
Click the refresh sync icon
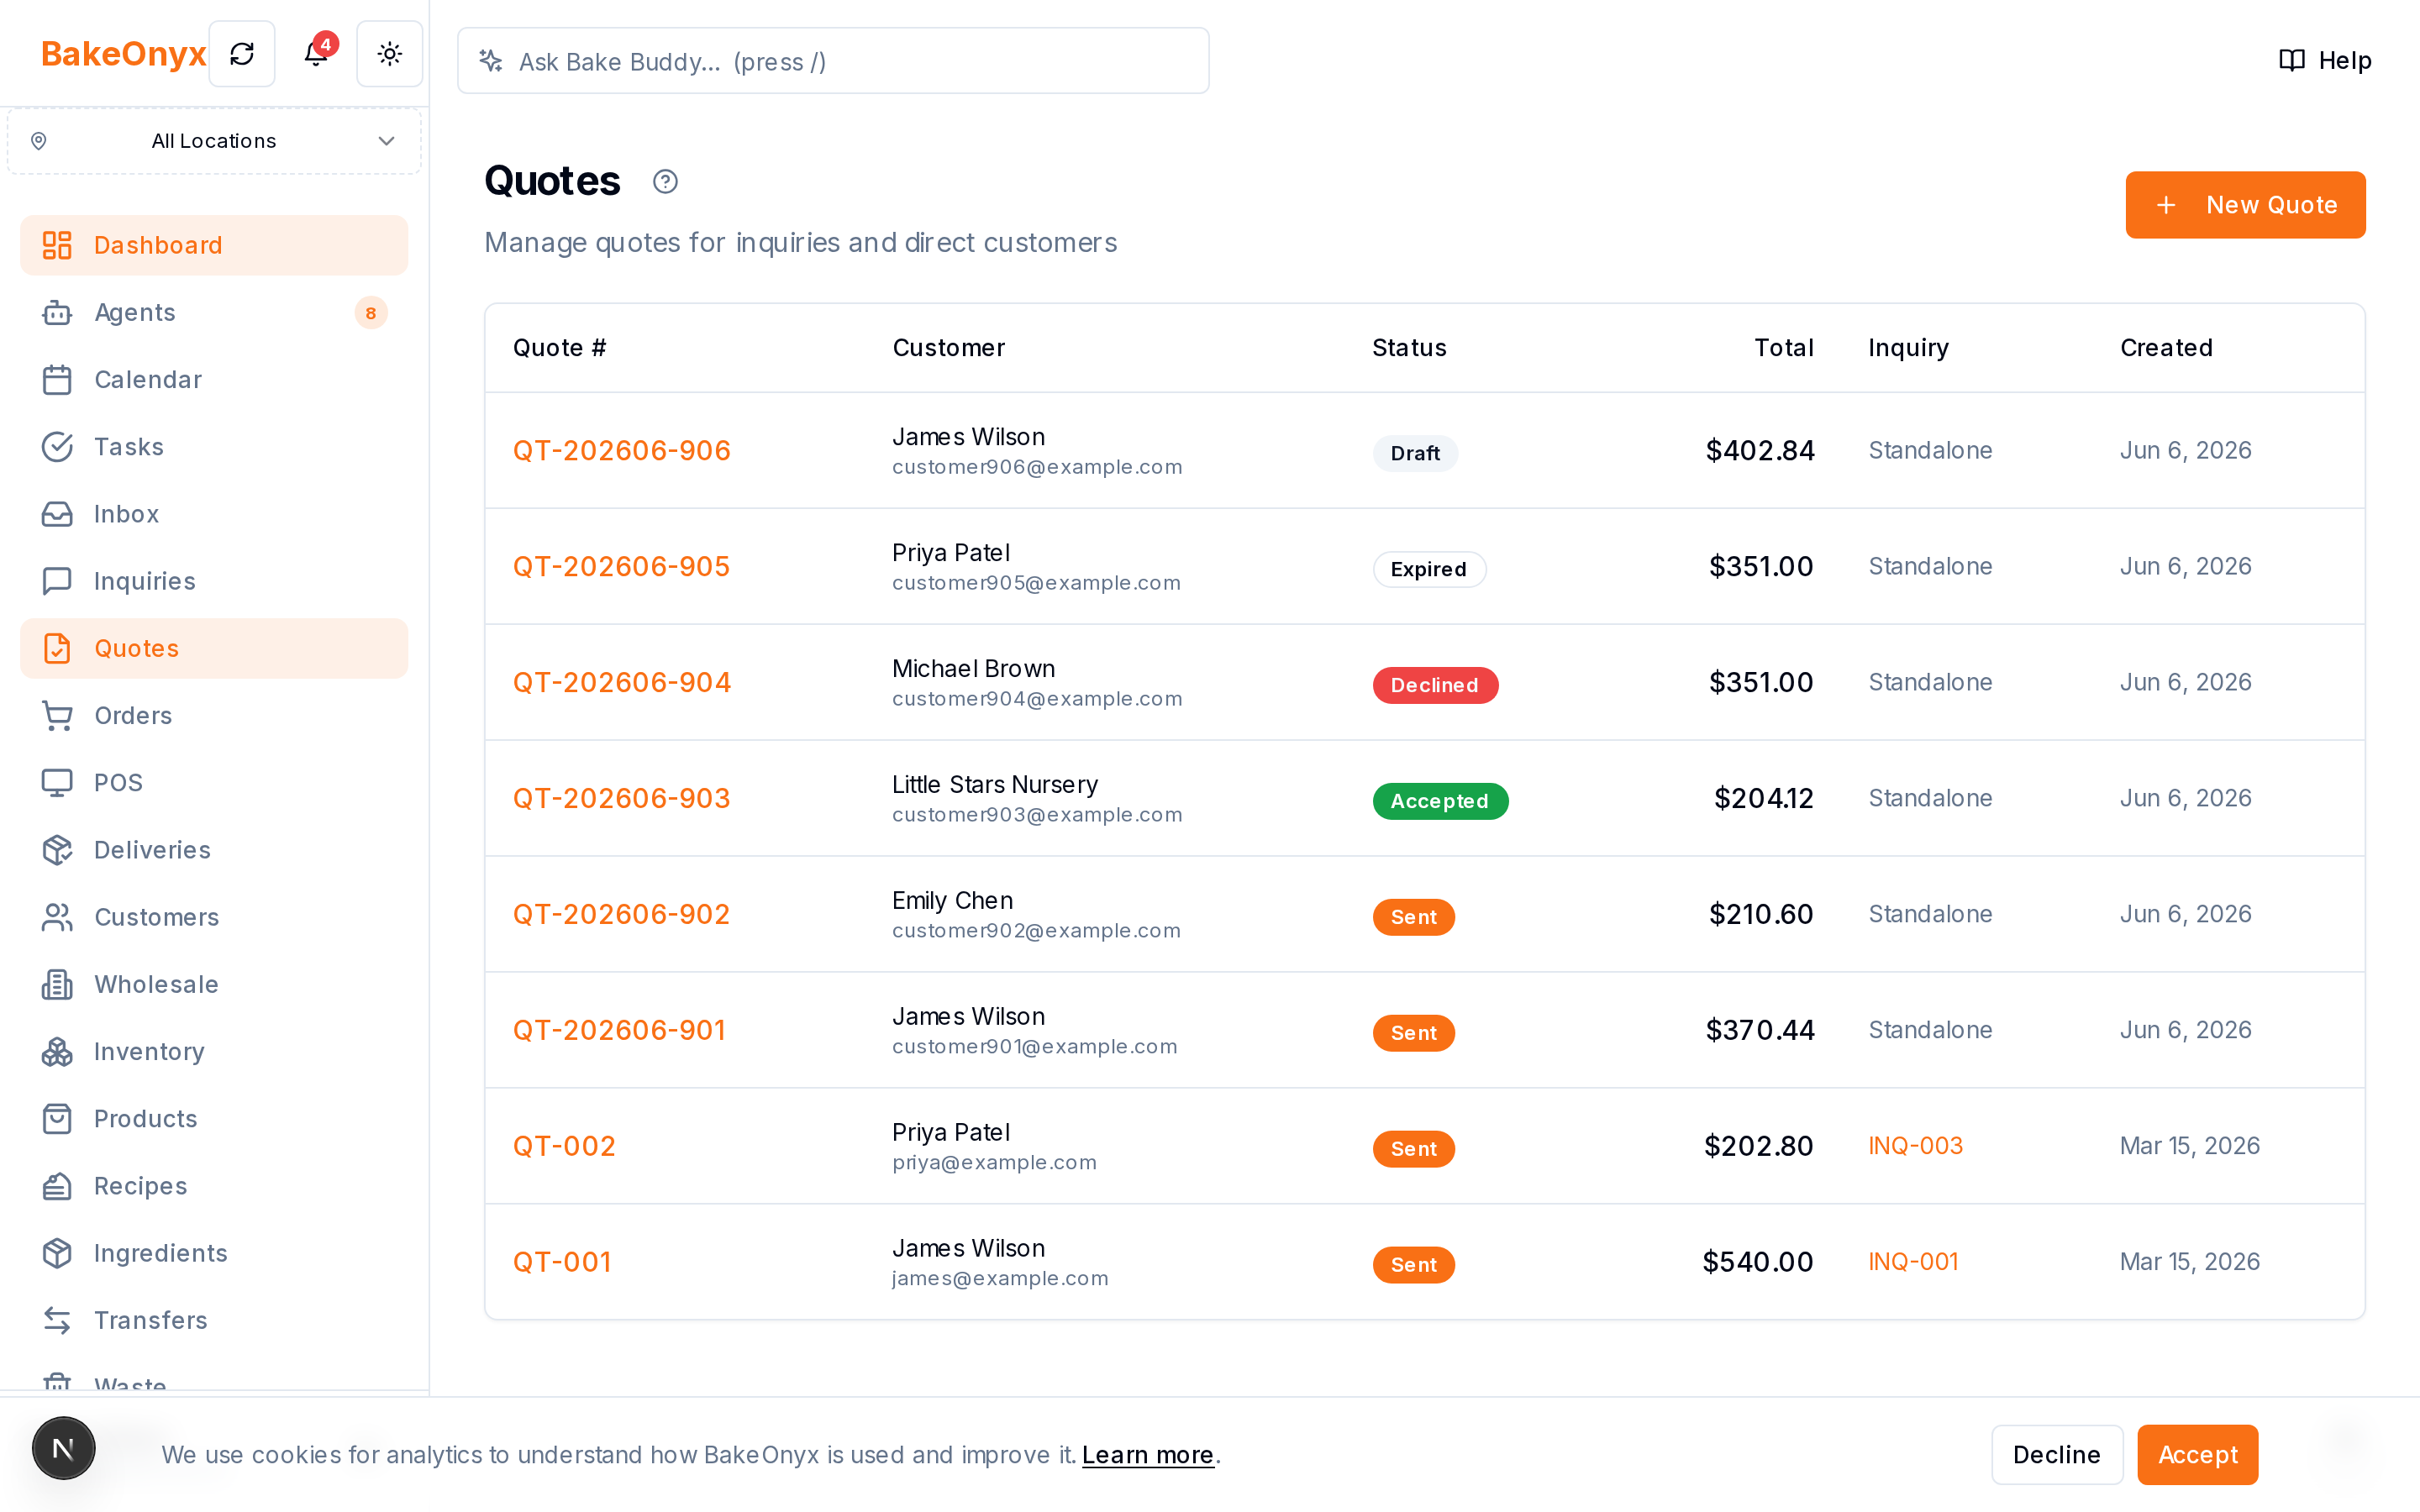pos(242,54)
